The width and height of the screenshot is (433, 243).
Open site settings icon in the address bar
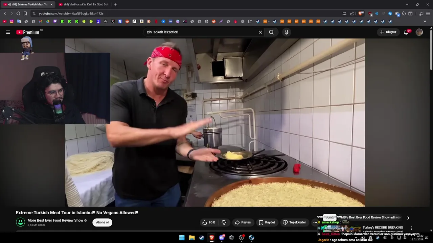point(34,13)
